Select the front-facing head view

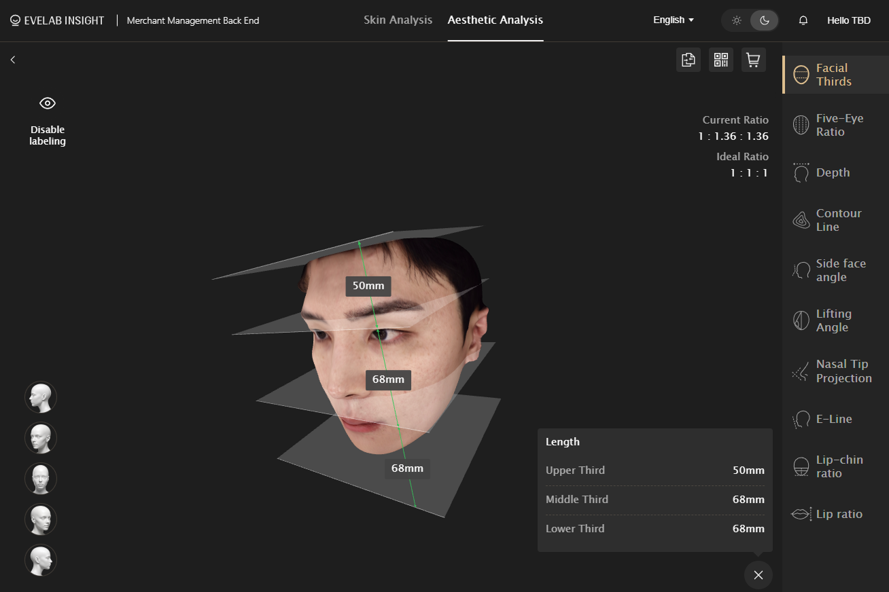(x=41, y=479)
